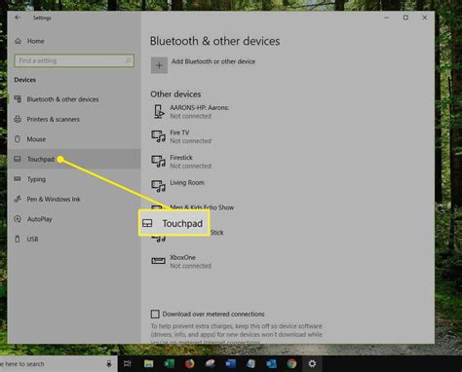Click the AutoPlay icon in the sidebar

pyautogui.click(x=18, y=219)
